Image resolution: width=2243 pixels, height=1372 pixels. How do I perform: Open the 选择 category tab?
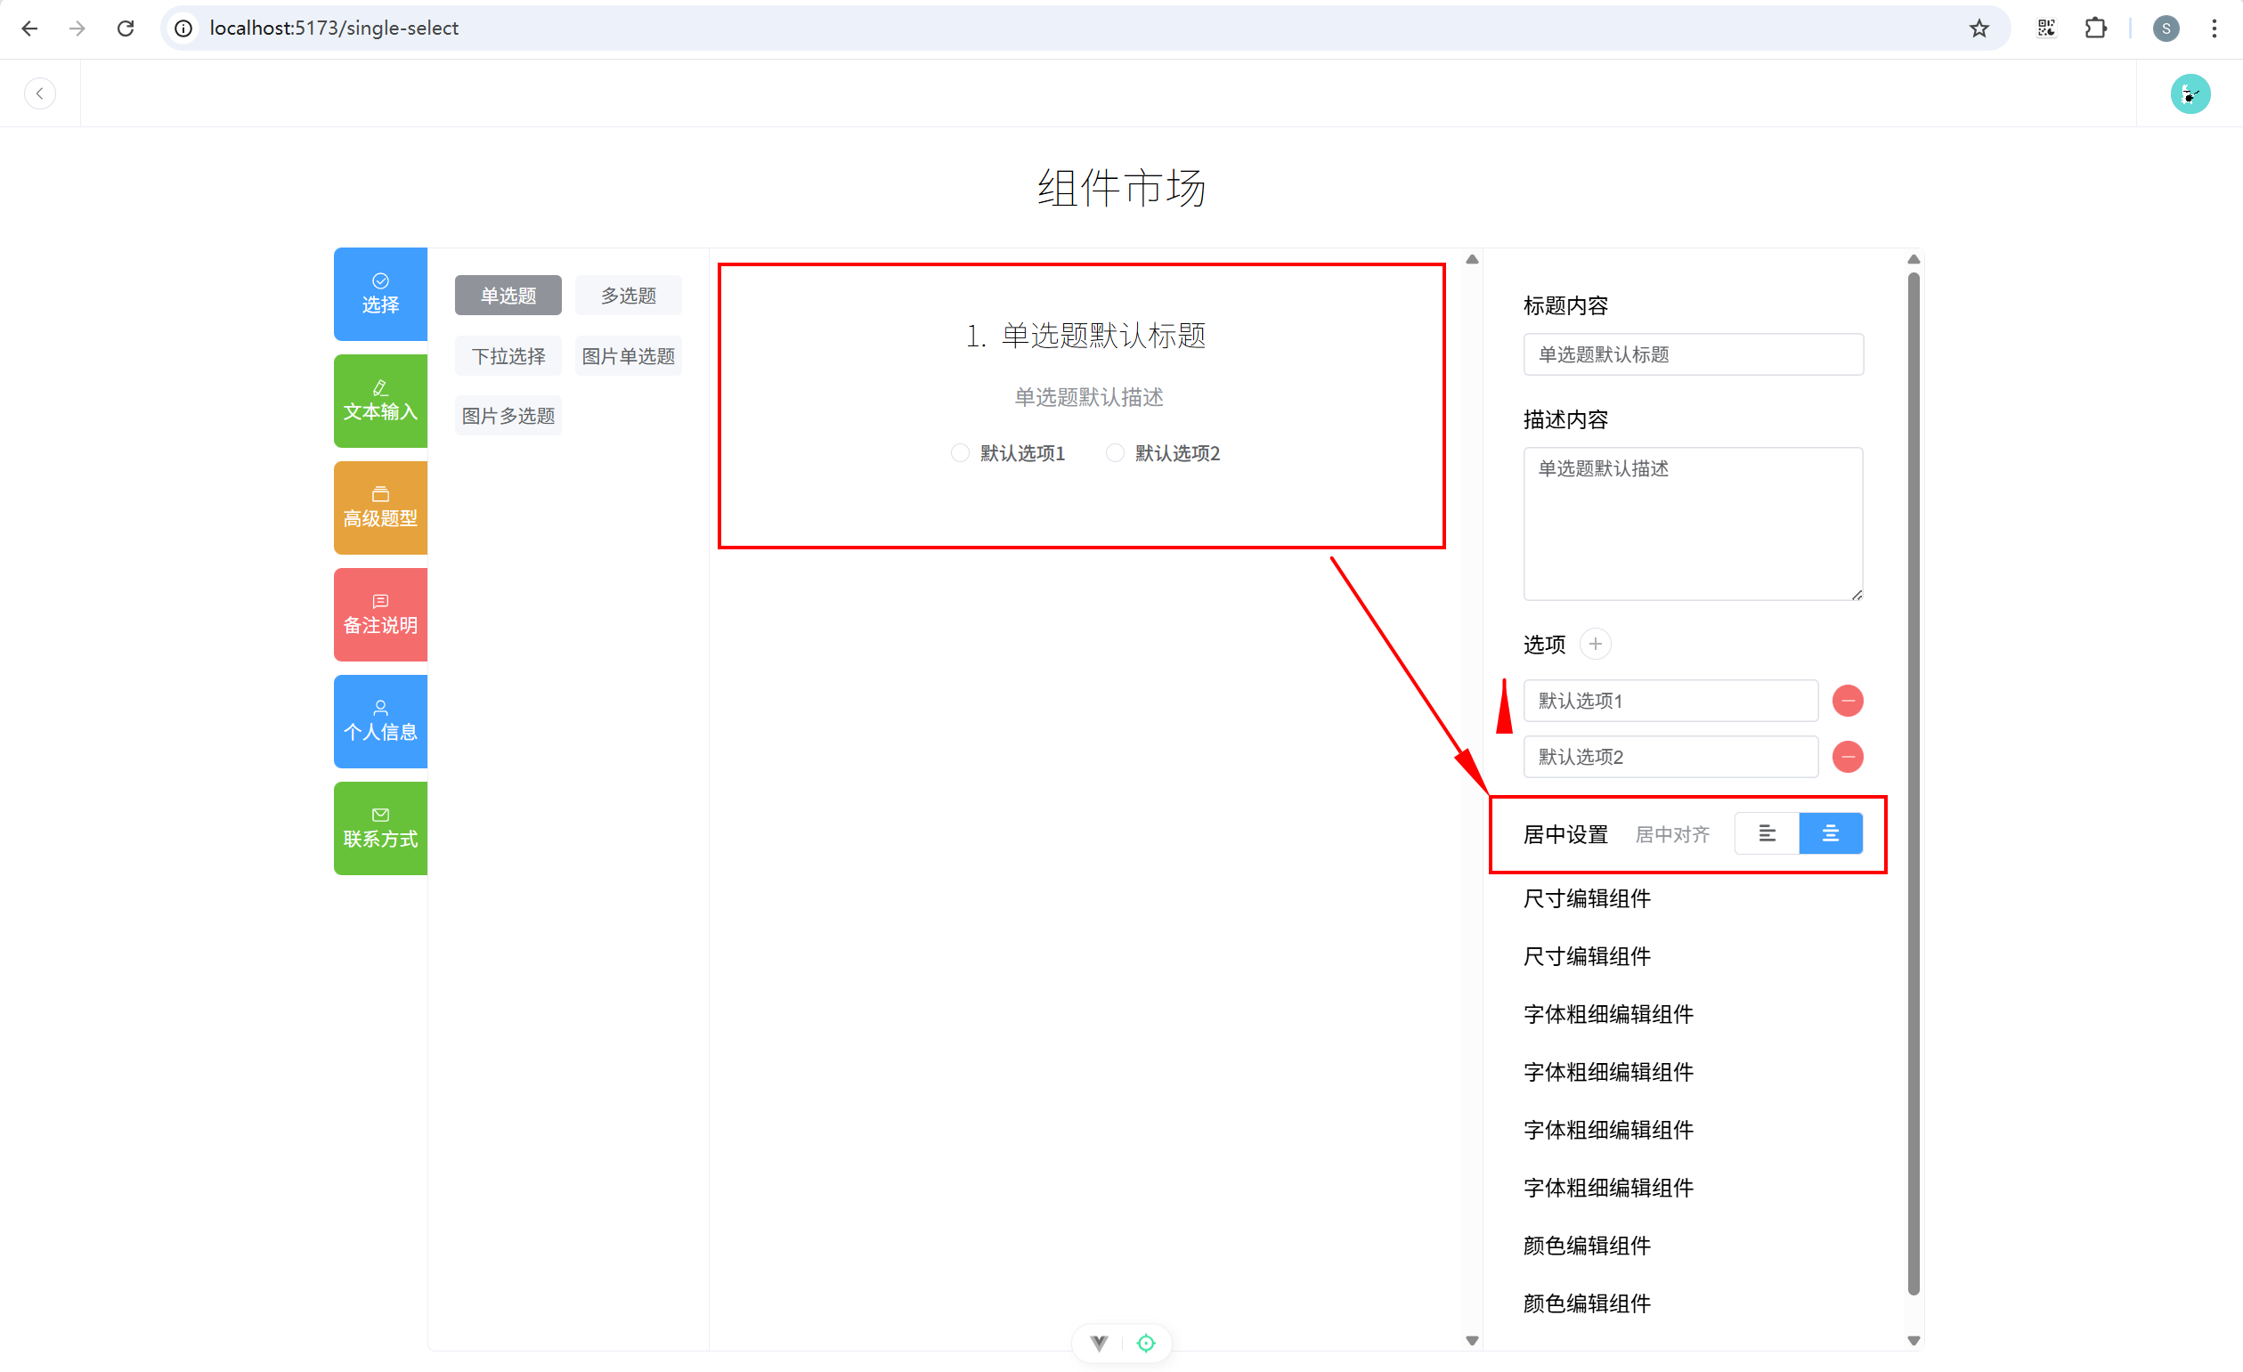coord(380,294)
